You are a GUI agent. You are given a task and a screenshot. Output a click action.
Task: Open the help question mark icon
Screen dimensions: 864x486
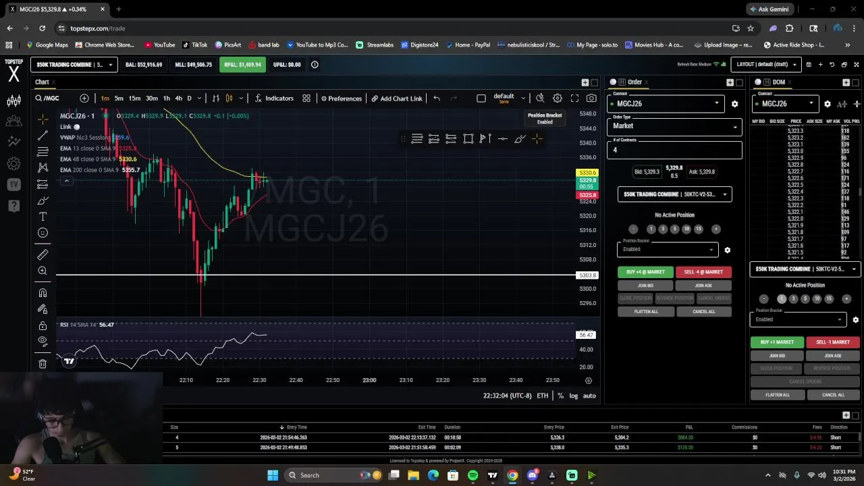pos(13,205)
